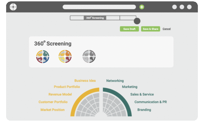Image resolution: width=204 pixels, height=122 pixels.
Task: Select the Branding label
Action: click(x=144, y=110)
